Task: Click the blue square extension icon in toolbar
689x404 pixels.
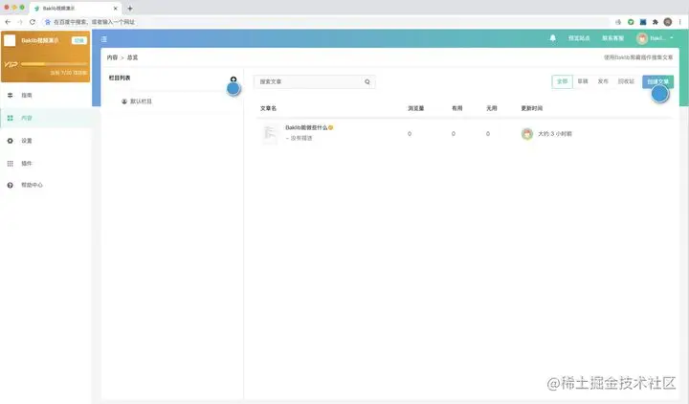Action: pos(643,22)
